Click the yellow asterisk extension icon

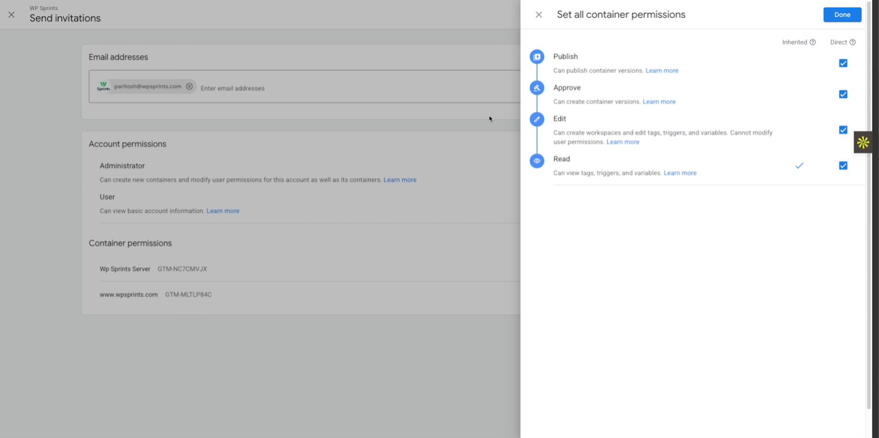(863, 143)
